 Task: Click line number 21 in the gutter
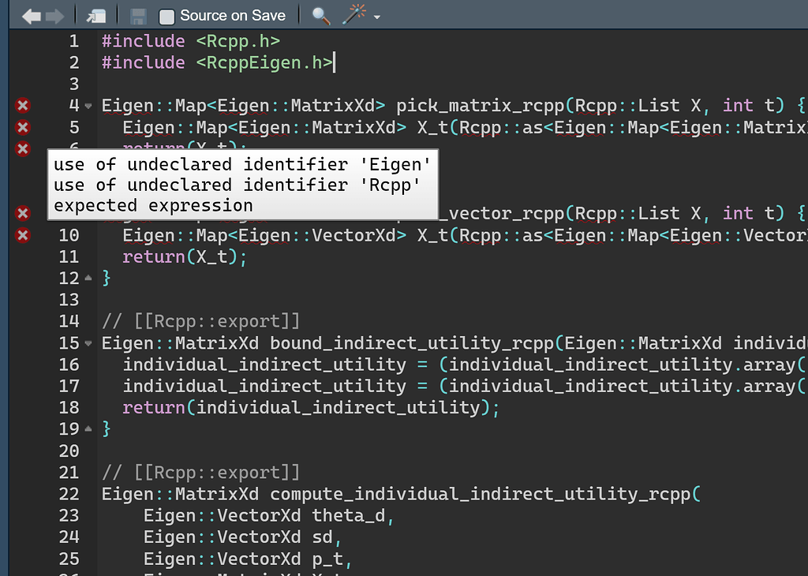pyautogui.click(x=69, y=472)
